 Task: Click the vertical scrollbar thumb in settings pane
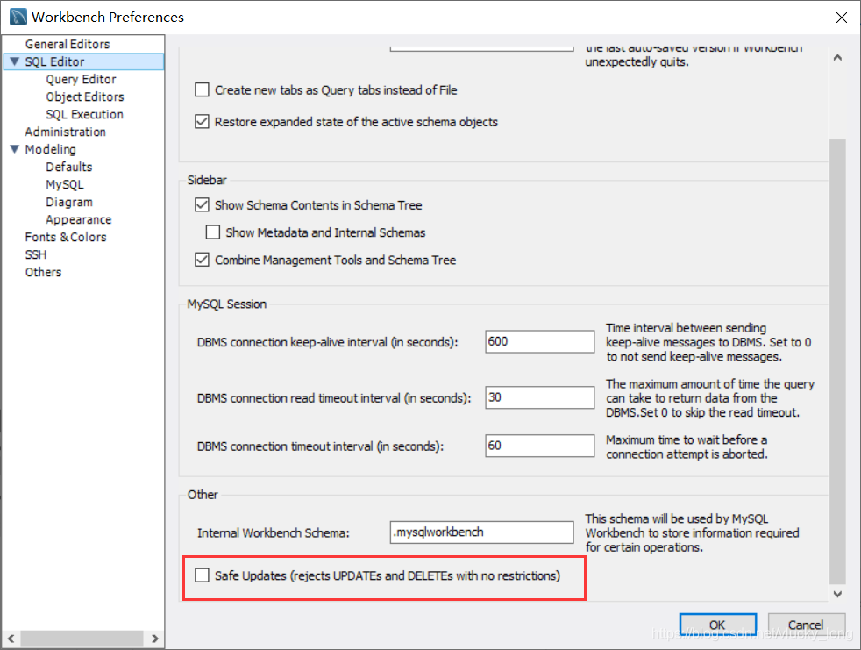[x=837, y=361]
